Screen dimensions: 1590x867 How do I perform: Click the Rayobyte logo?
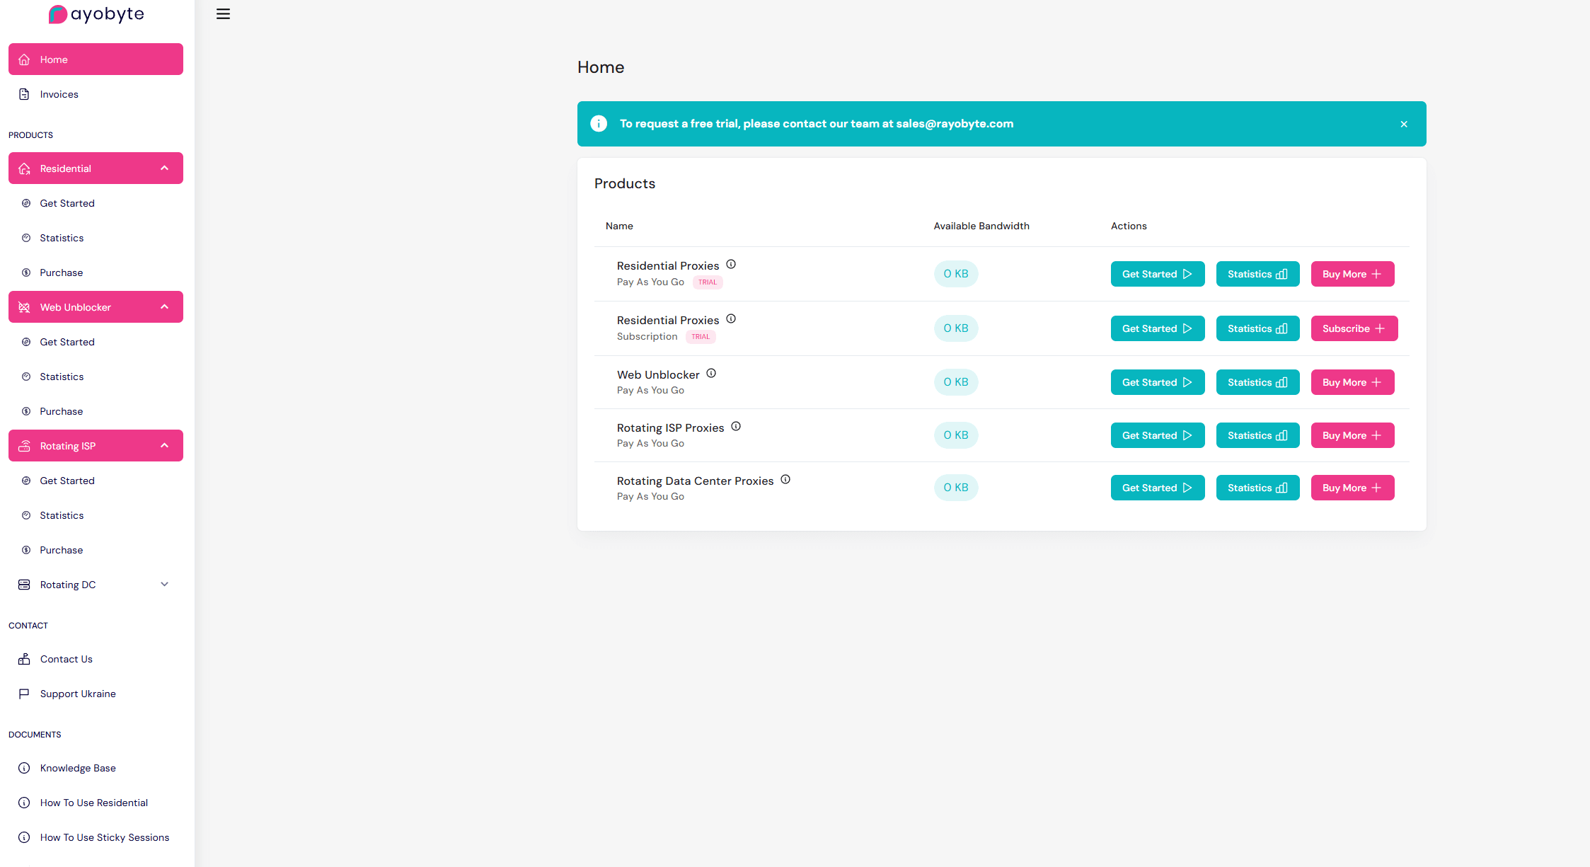[x=96, y=14]
